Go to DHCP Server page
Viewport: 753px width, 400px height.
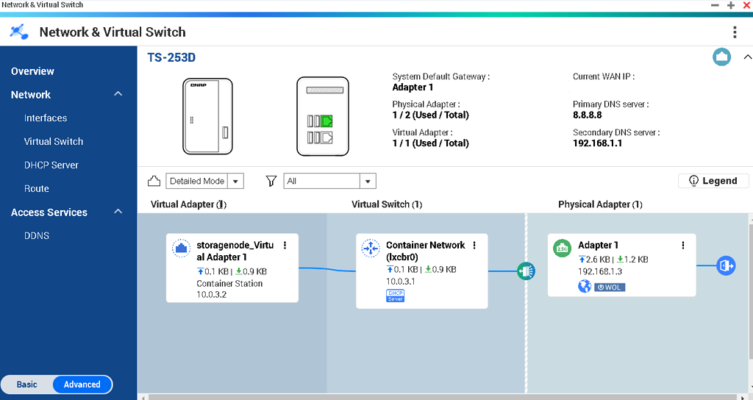(x=51, y=165)
